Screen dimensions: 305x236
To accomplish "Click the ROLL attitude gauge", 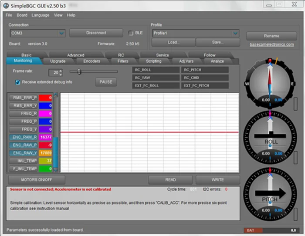I will click(270, 137).
